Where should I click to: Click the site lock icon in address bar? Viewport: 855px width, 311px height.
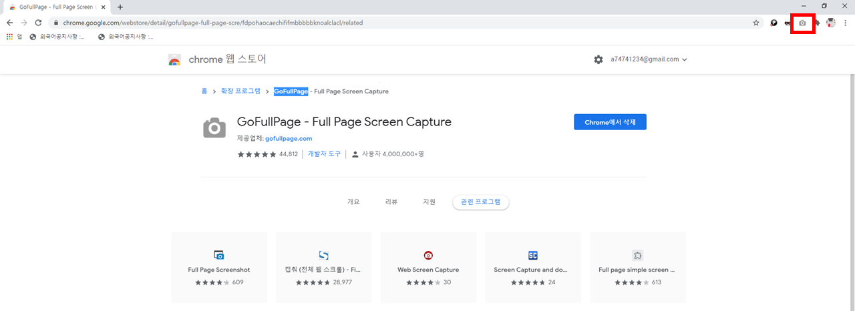[x=55, y=23]
